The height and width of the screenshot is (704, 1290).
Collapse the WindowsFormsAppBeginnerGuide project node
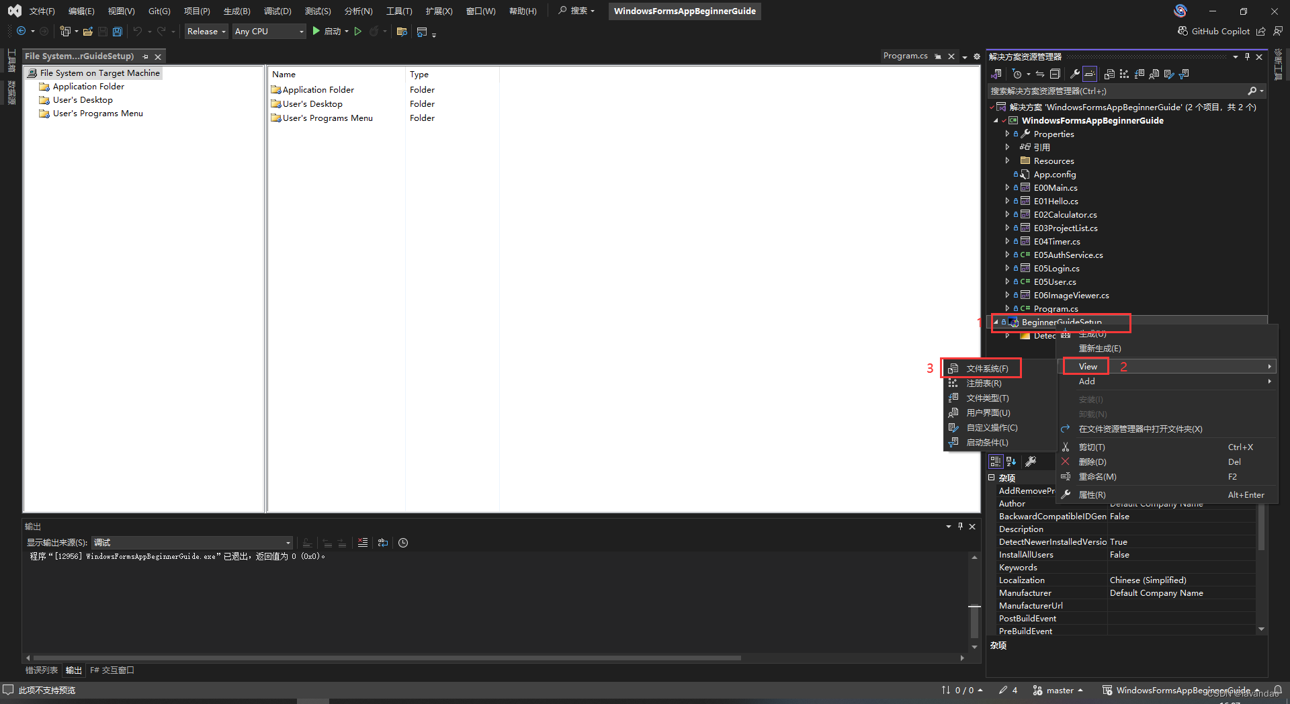pos(996,121)
